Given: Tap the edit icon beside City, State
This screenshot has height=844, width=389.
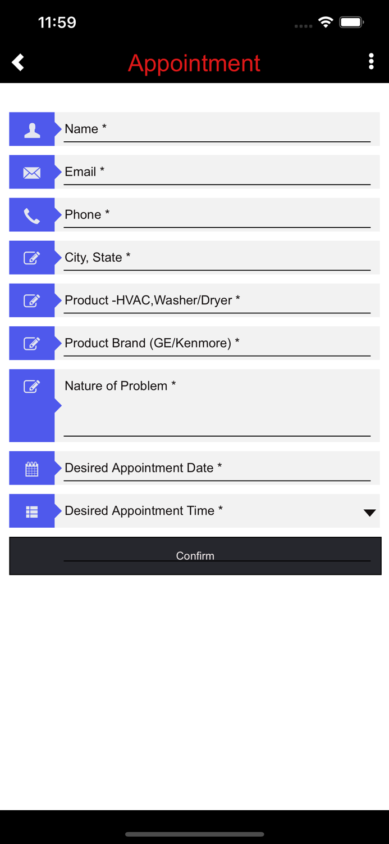Looking at the screenshot, I should [32, 258].
